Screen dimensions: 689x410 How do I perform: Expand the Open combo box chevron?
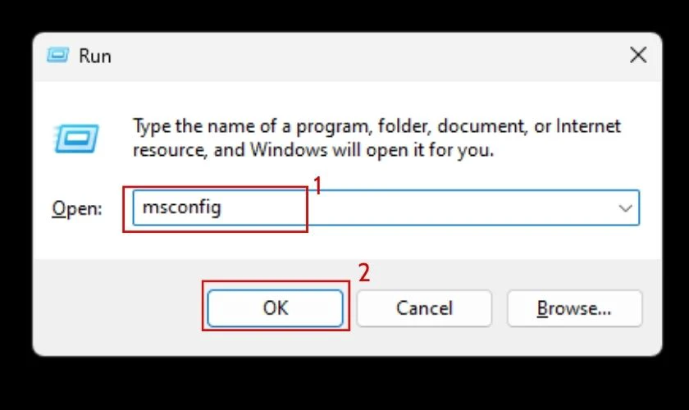click(x=625, y=207)
